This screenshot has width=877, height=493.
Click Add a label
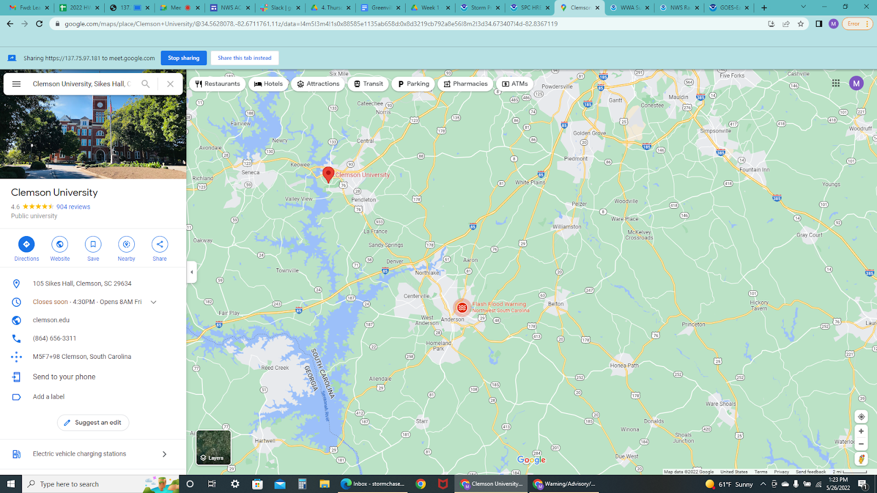pyautogui.click(x=48, y=397)
